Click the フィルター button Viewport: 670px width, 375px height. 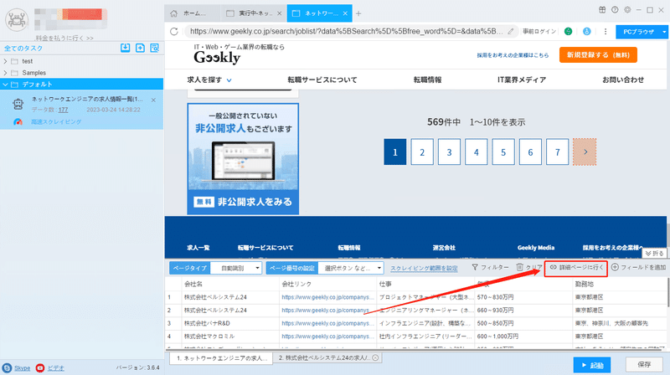pos(490,267)
